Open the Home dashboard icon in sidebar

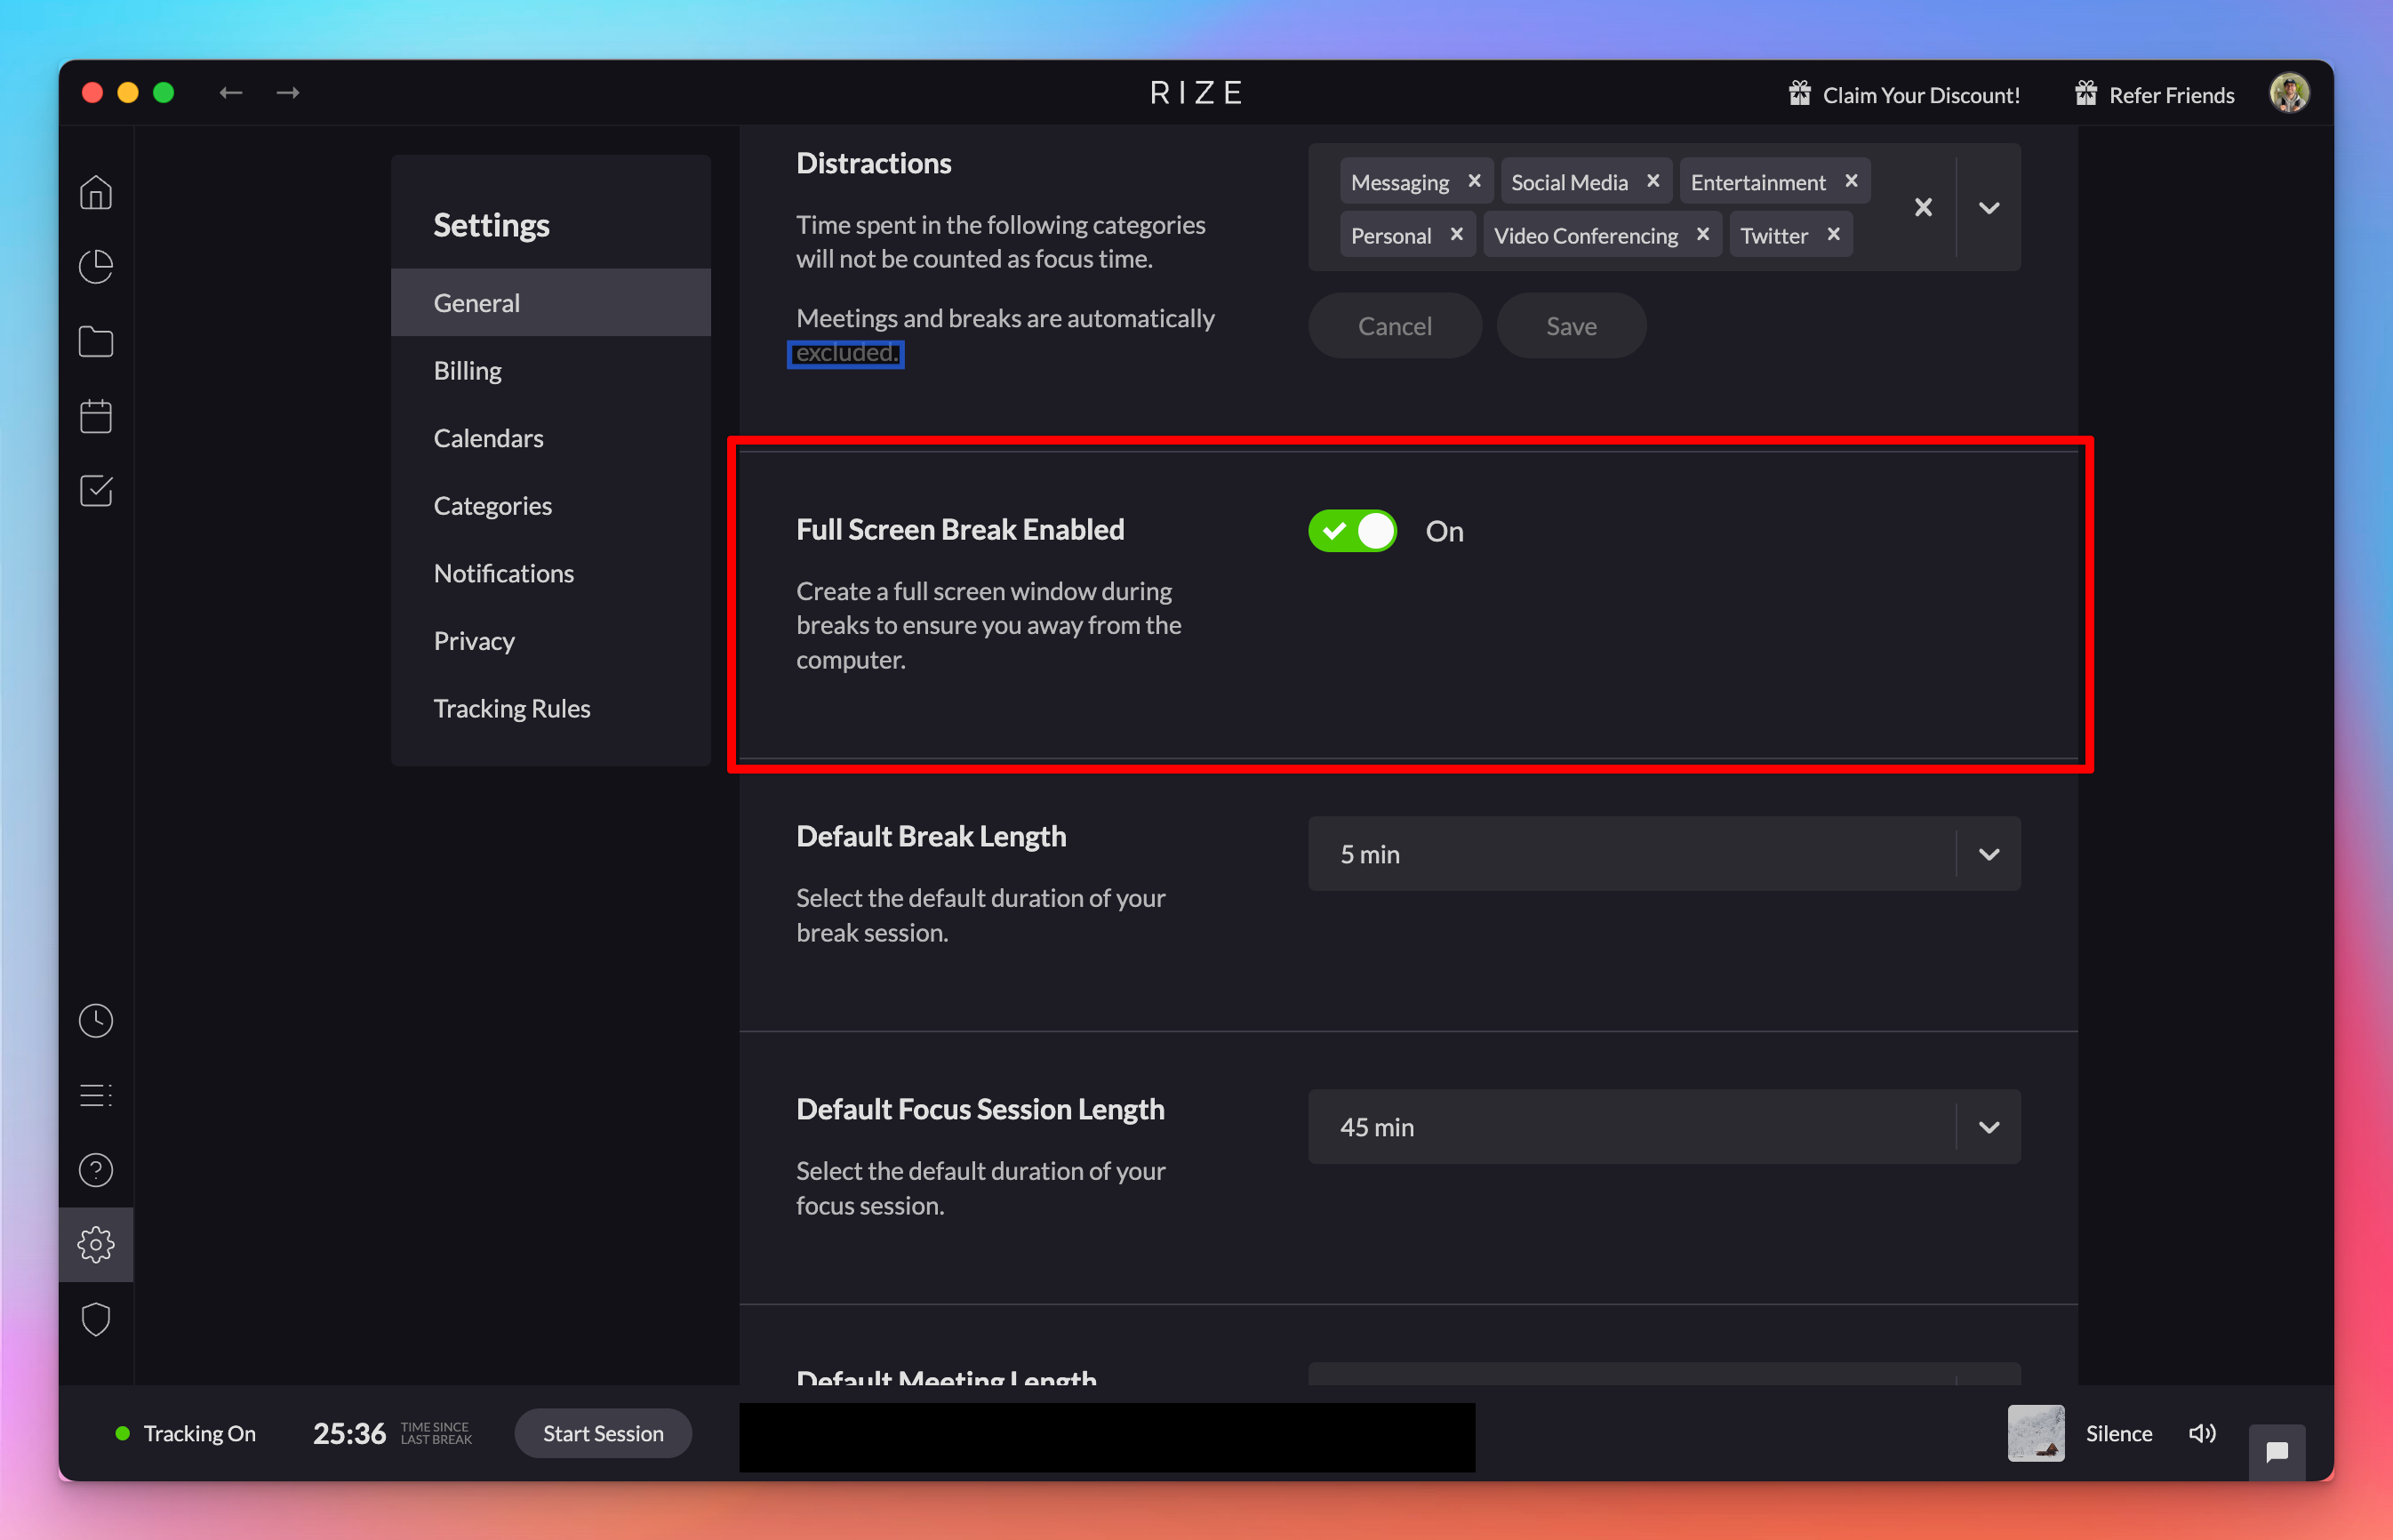point(96,192)
